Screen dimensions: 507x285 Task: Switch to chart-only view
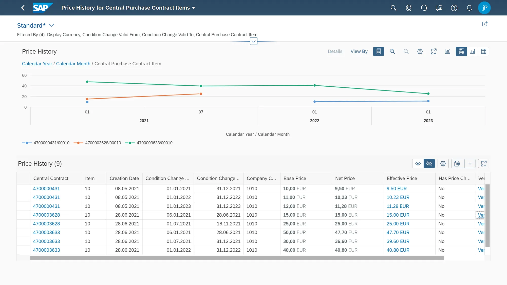(x=473, y=51)
